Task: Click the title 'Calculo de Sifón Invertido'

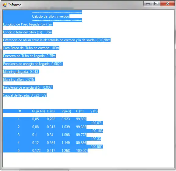Action: click(x=51, y=16)
